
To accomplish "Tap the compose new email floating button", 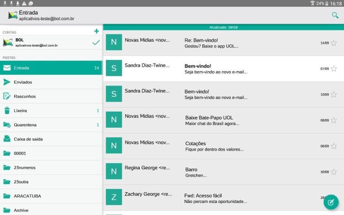I will [x=331, y=202].
